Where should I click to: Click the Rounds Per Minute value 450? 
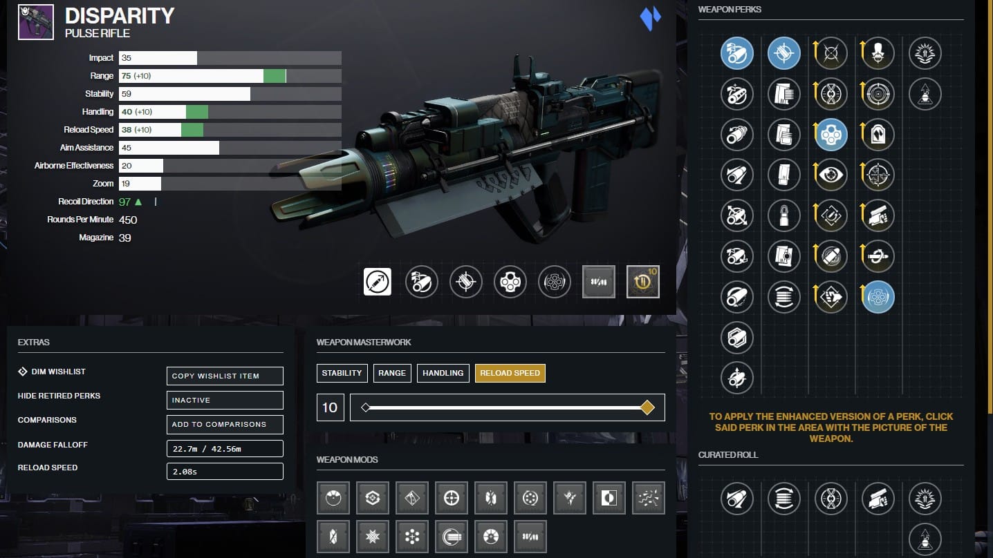click(x=129, y=220)
